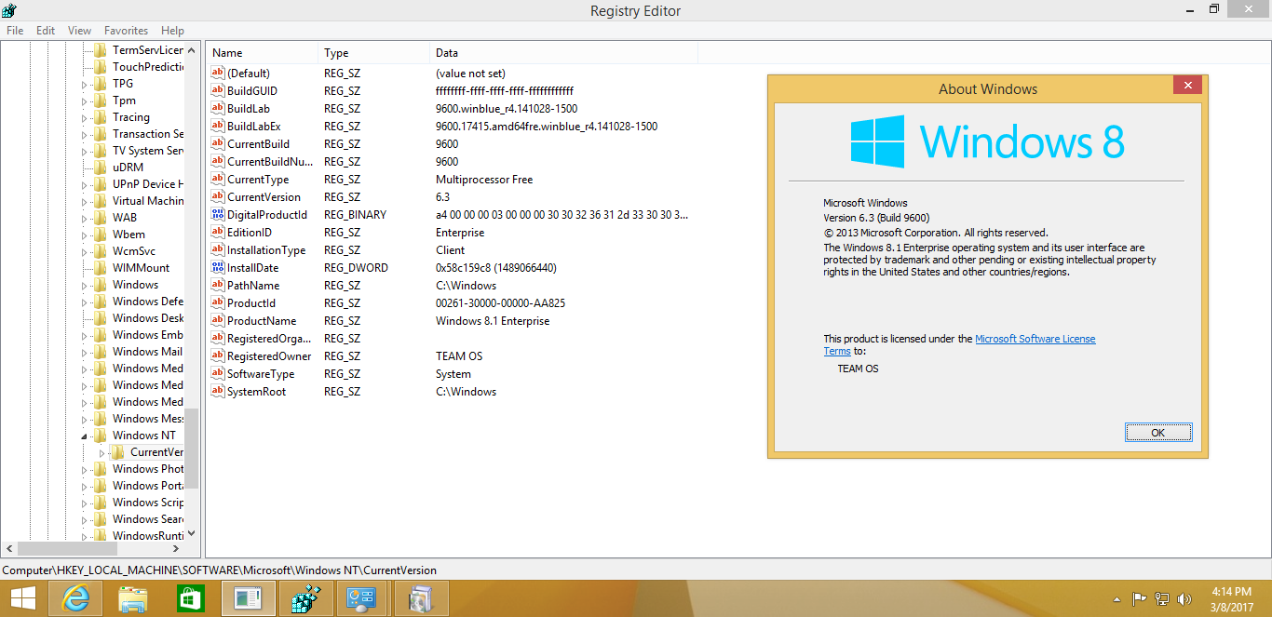1272x617 pixels.
Task: Click the BuildLabEx string value icon
Action: click(x=219, y=127)
